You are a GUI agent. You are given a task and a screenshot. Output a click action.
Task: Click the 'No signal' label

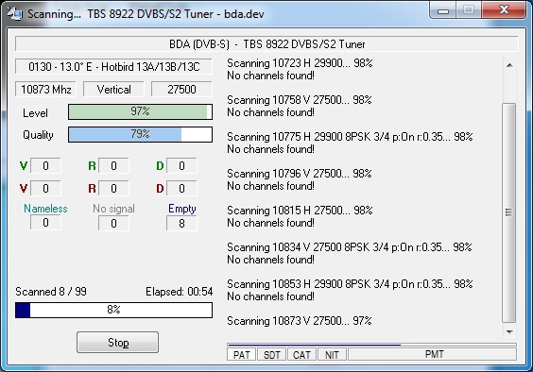(113, 209)
